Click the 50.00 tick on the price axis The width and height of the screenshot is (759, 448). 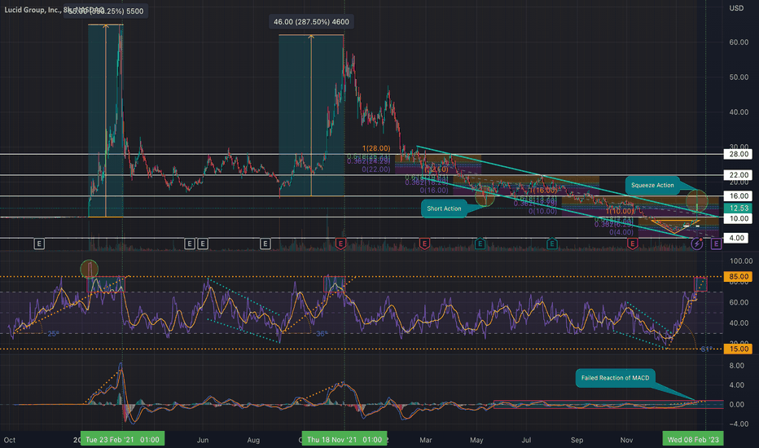739,77
